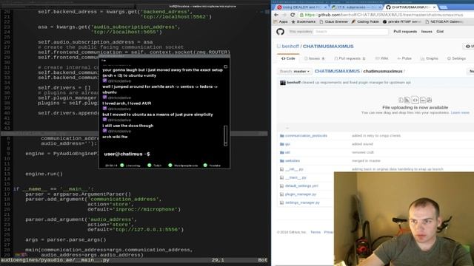Click the websites folder icon

pyautogui.click(x=281, y=161)
